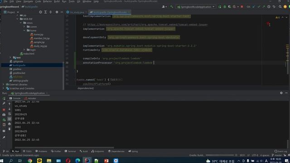
Task: Open the Run tool window tab
Action: pos(16,151)
